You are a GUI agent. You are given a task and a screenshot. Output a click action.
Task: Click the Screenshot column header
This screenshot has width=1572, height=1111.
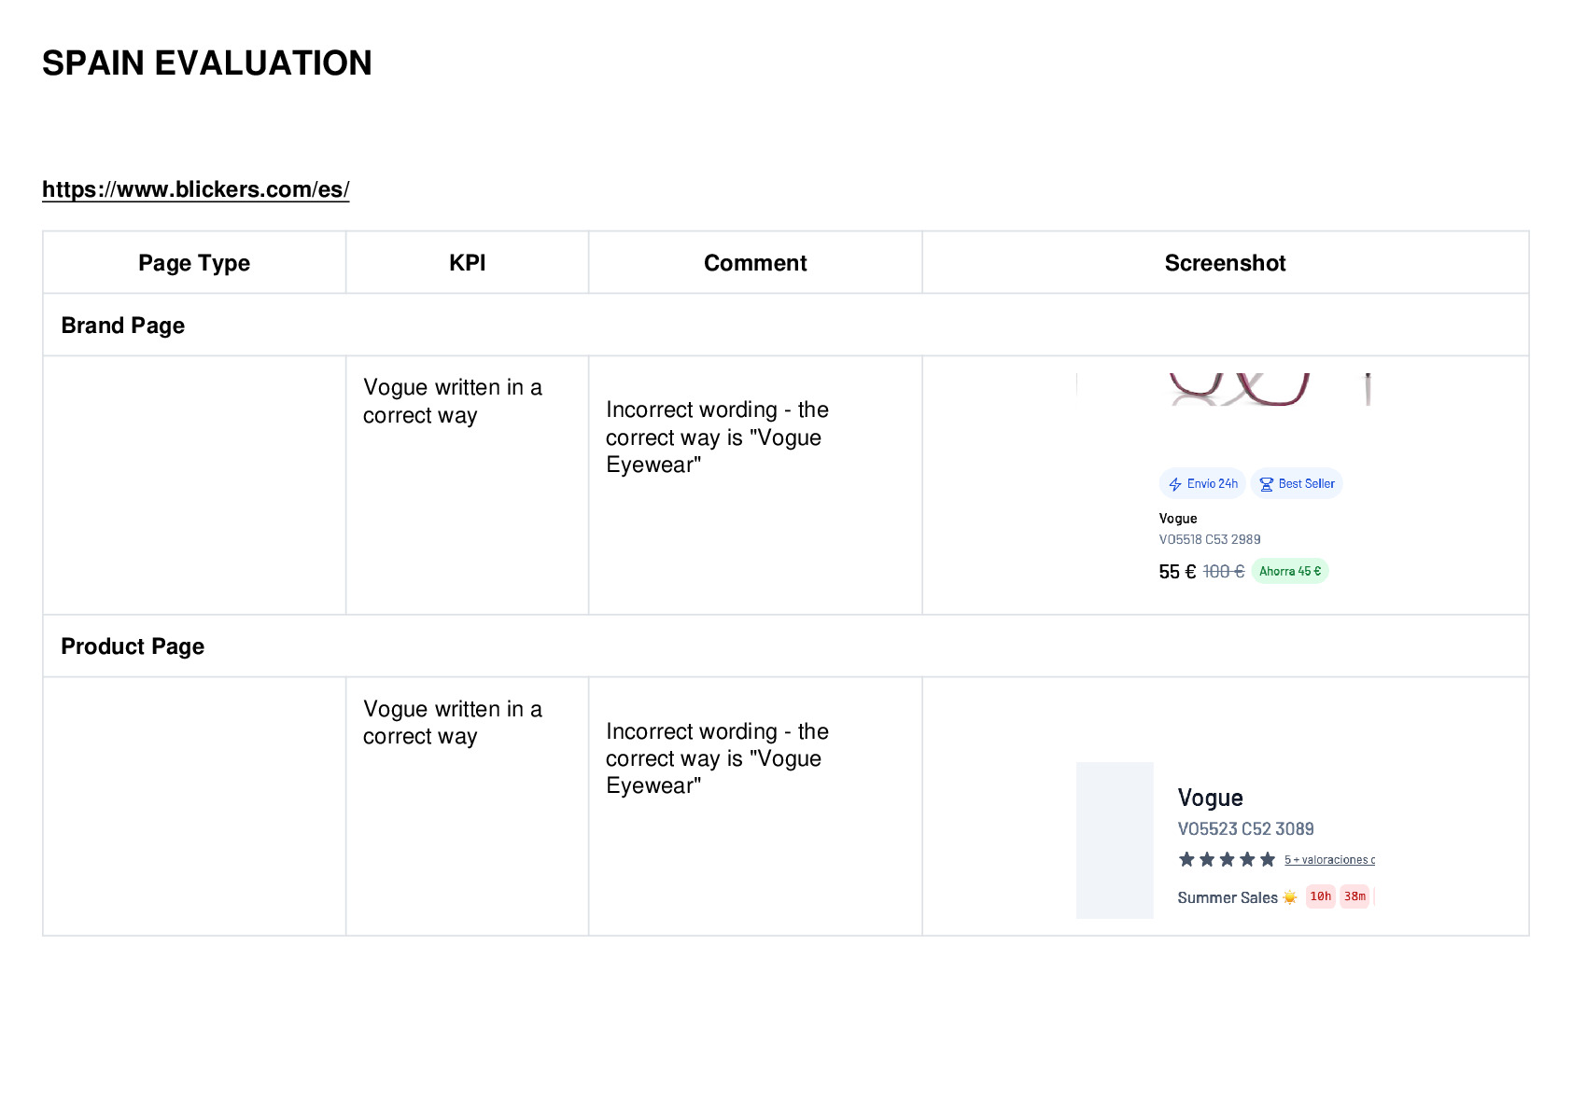(1225, 263)
